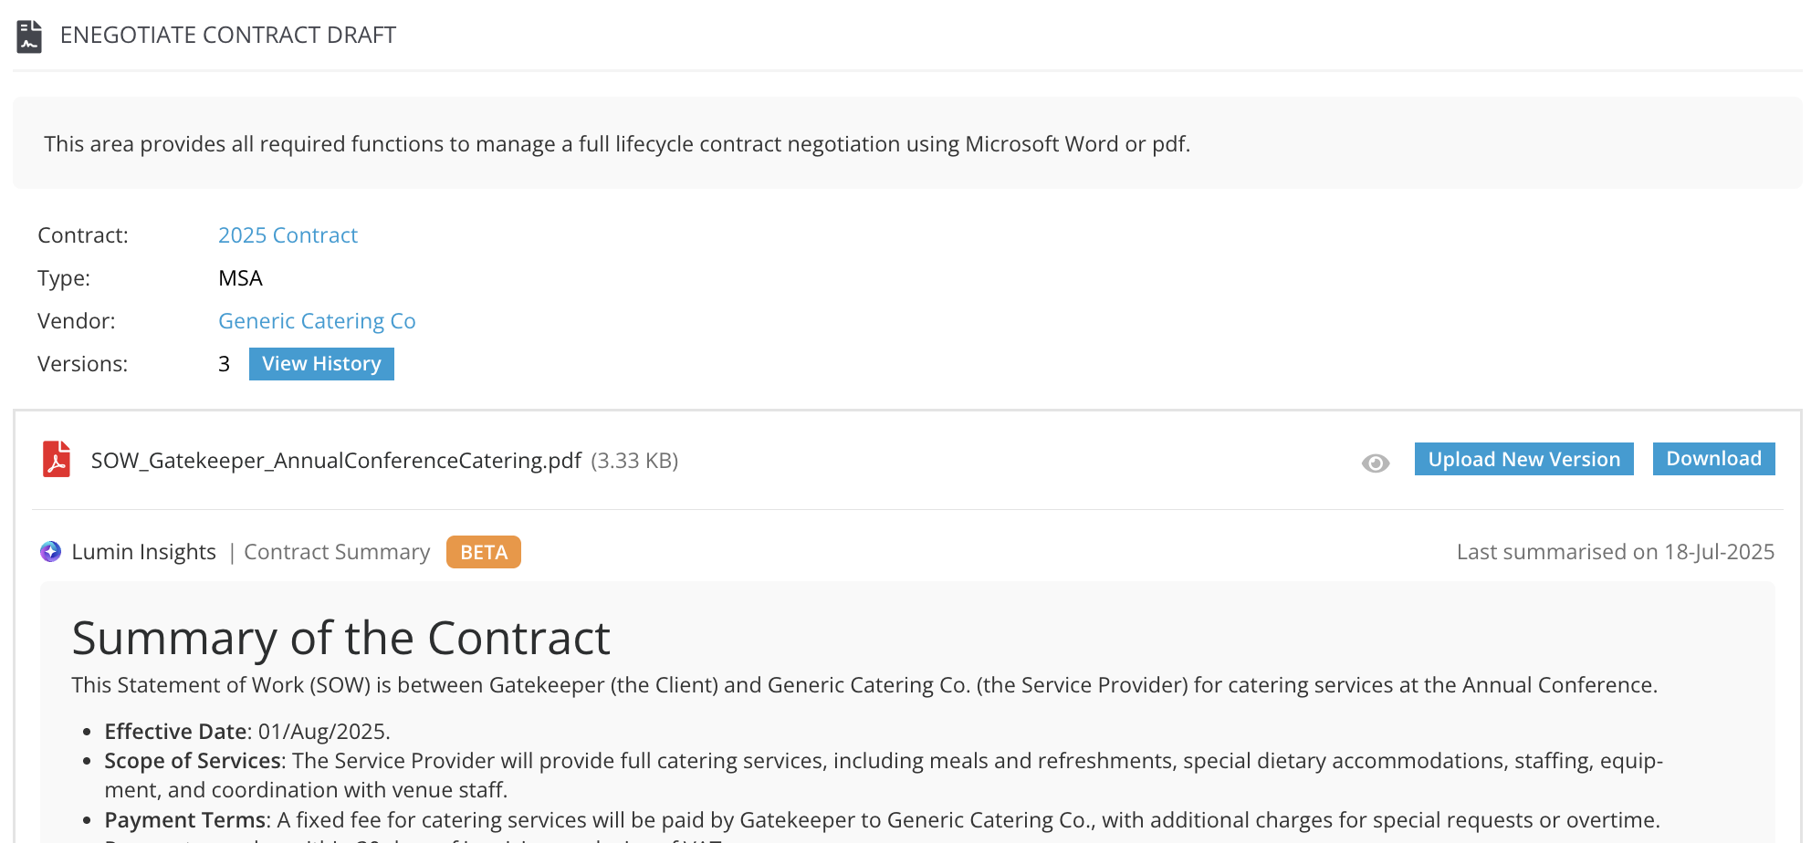1811x843 pixels.
Task: Click the contract document icon in header
Action: [29, 36]
